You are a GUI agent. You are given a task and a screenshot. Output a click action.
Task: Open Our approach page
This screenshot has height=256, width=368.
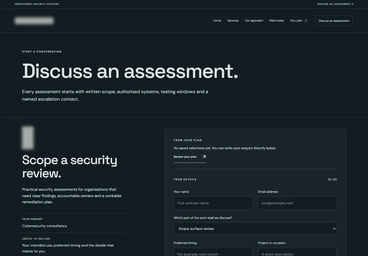point(254,21)
